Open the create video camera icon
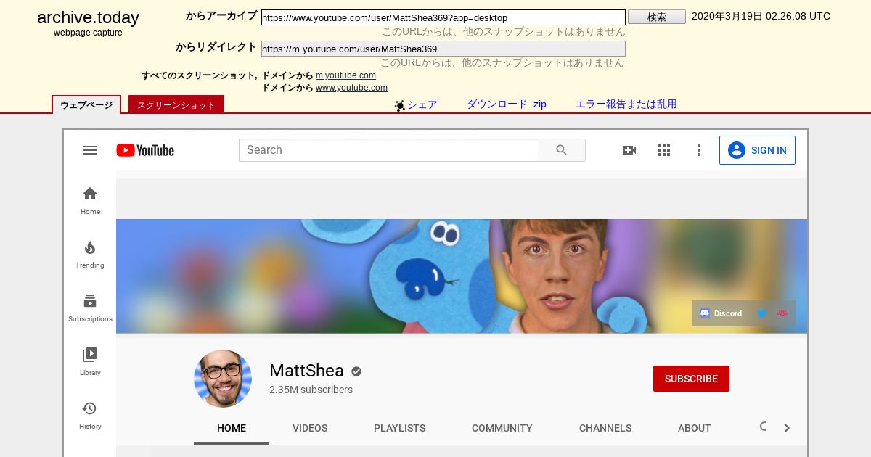 (629, 150)
